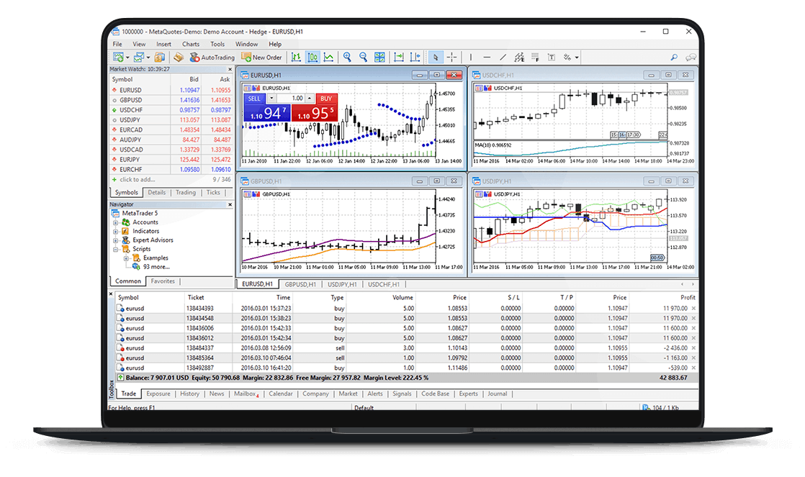Viewport: 805px width, 477px height.
Task: Open a New Order from the toolbar
Action: tap(262, 57)
